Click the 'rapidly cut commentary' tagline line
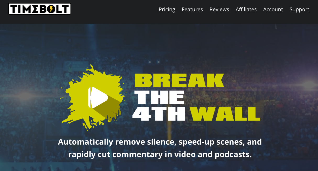The height and width of the screenshot is (171, 318). (160, 154)
